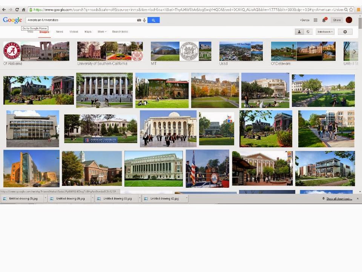Viewport: 362px width, 272px height.
Task: Open the settings gear menu
Action: tap(345, 32)
